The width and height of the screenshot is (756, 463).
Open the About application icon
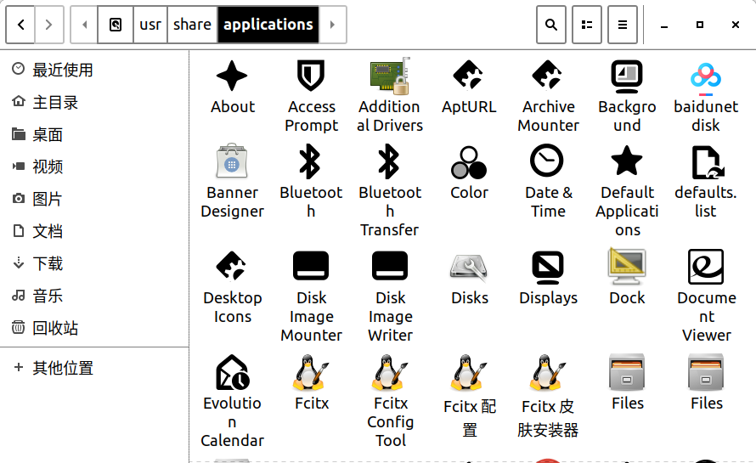point(232,76)
